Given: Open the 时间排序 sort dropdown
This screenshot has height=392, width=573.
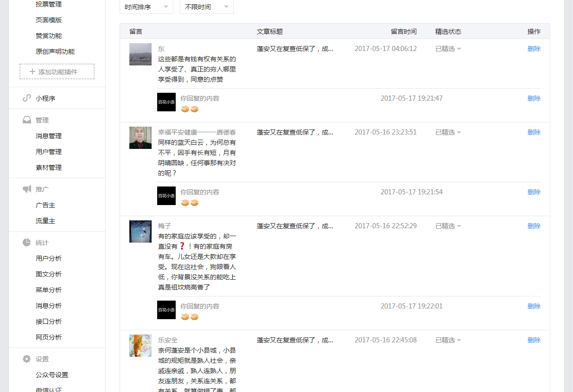Looking at the screenshot, I should [146, 7].
